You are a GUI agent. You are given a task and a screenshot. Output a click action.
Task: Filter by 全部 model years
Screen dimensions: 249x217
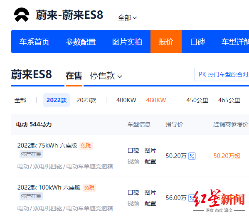[x=20, y=100]
